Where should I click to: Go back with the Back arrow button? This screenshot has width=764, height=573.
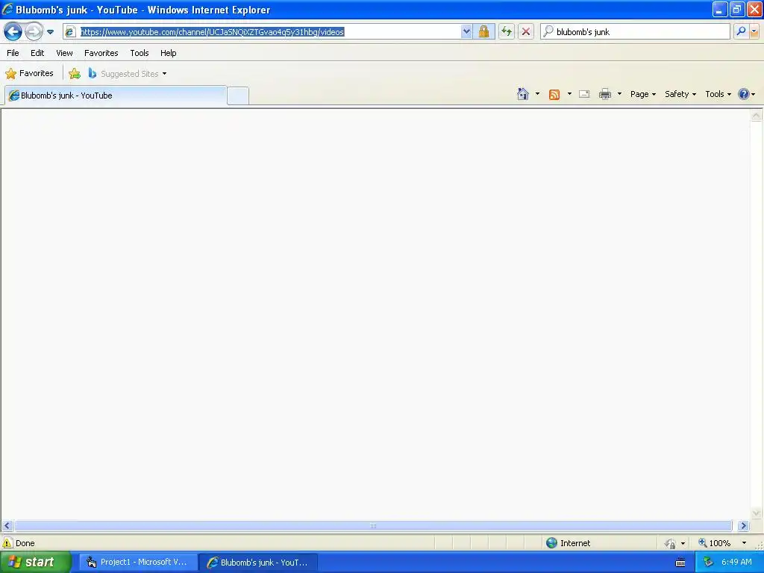point(13,32)
